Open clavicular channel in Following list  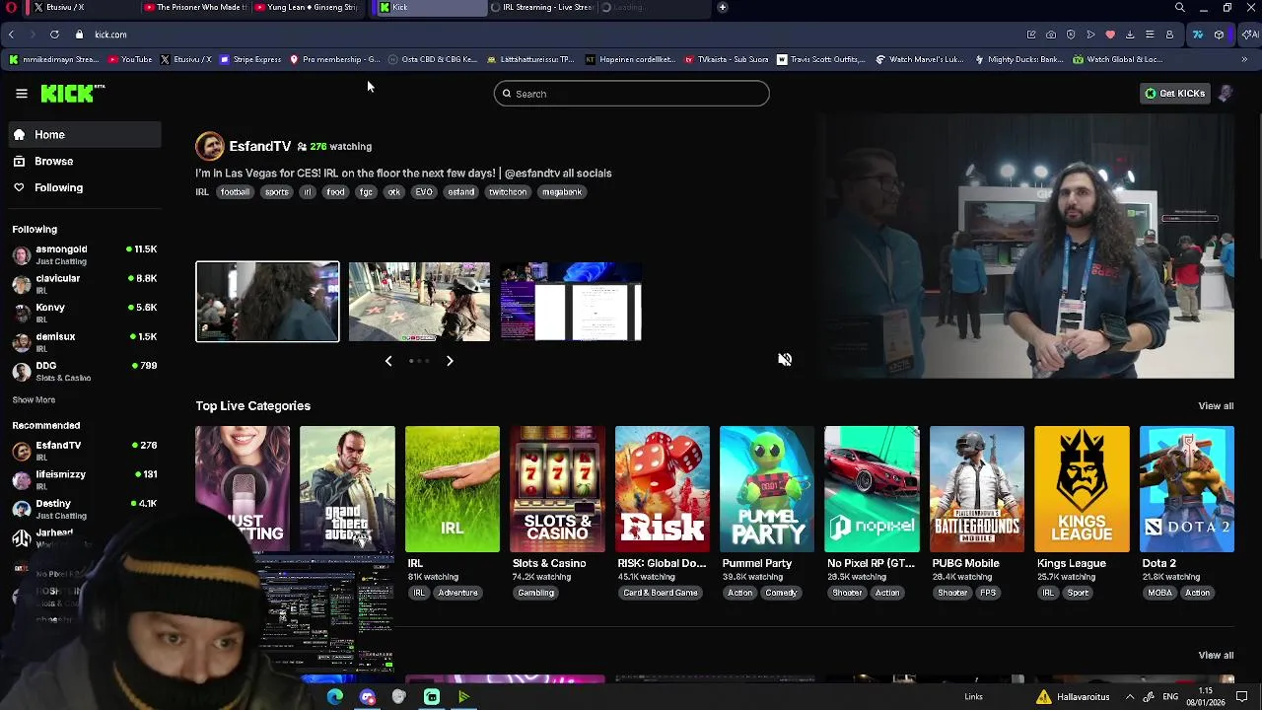coord(85,284)
